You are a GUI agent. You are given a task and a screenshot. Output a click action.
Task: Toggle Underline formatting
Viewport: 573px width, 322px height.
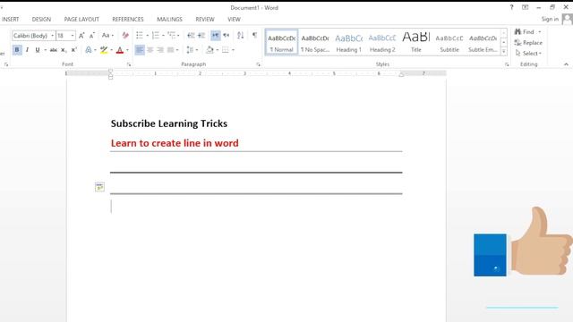pos(38,50)
